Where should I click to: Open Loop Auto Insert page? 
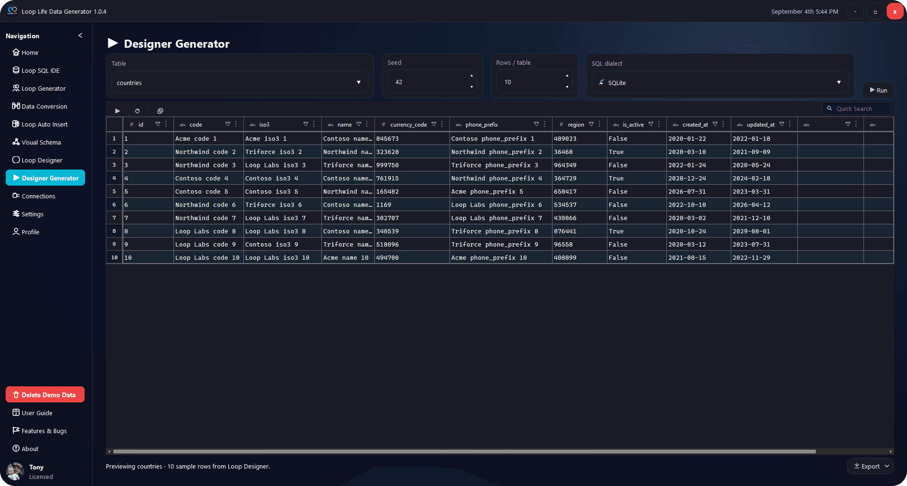pos(45,124)
